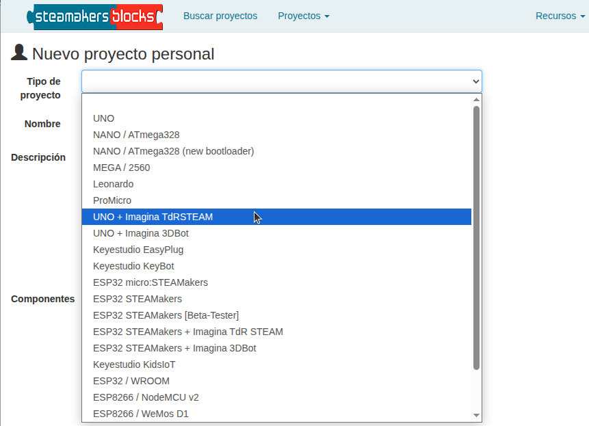This screenshot has width=589, height=426.
Task: Choose NANO / ATmega328 (new bootloader) option
Action: 173,151
